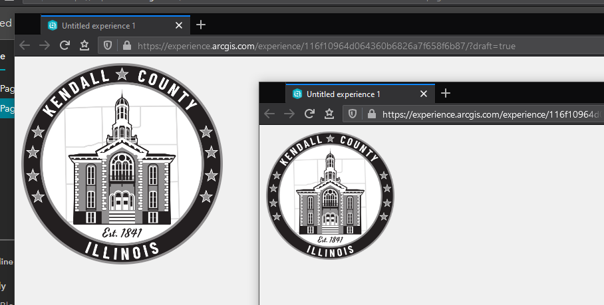Viewport: 604px width, 305px height.
Task: Click large Kendall County seal image
Action: tap(122, 163)
